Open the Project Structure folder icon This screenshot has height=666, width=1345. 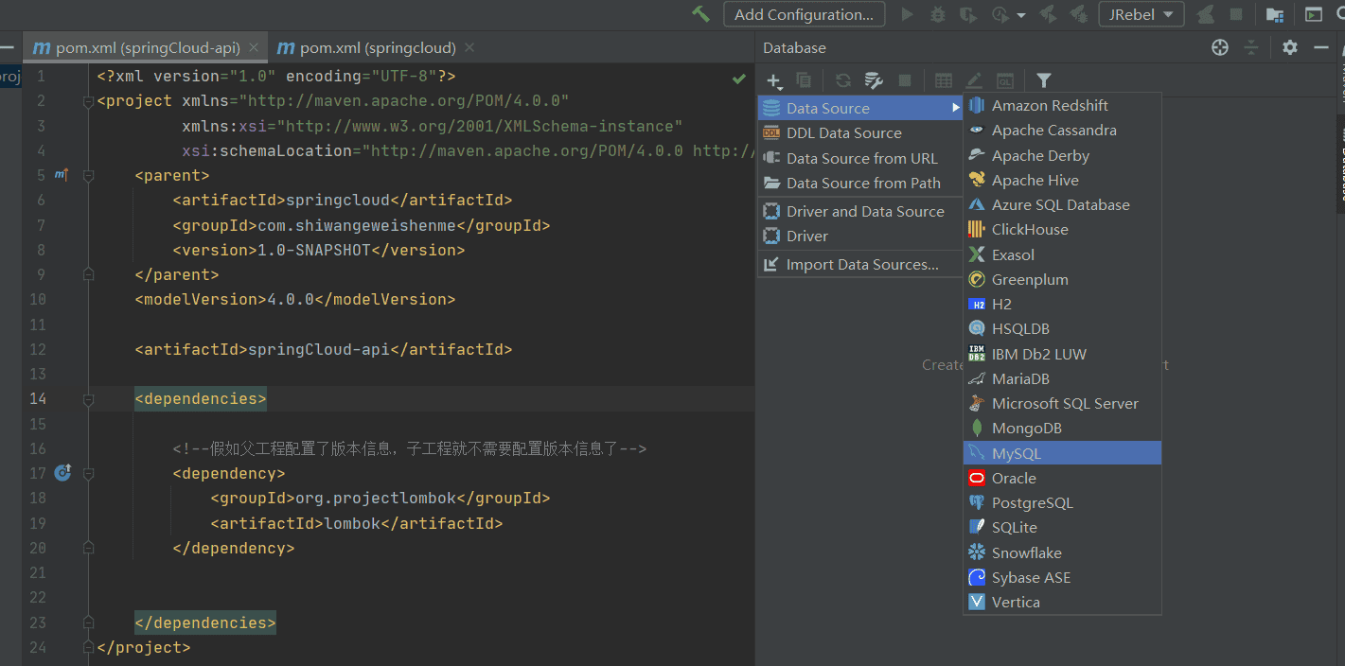point(1275,14)
